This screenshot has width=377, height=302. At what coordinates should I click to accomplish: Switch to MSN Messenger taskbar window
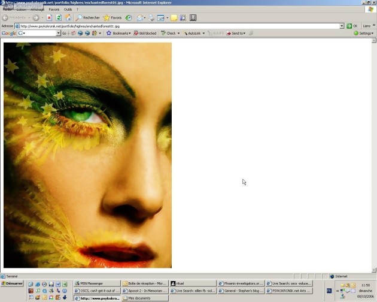coord(96,283)
